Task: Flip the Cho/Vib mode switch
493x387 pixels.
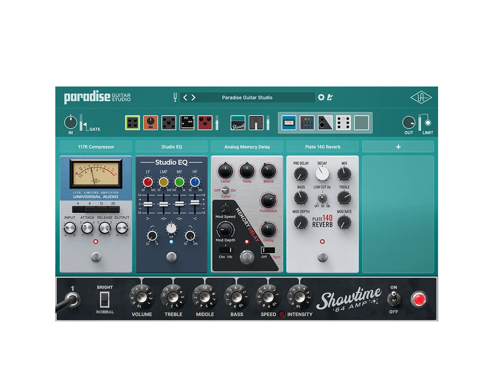Action: pos(226,250)
